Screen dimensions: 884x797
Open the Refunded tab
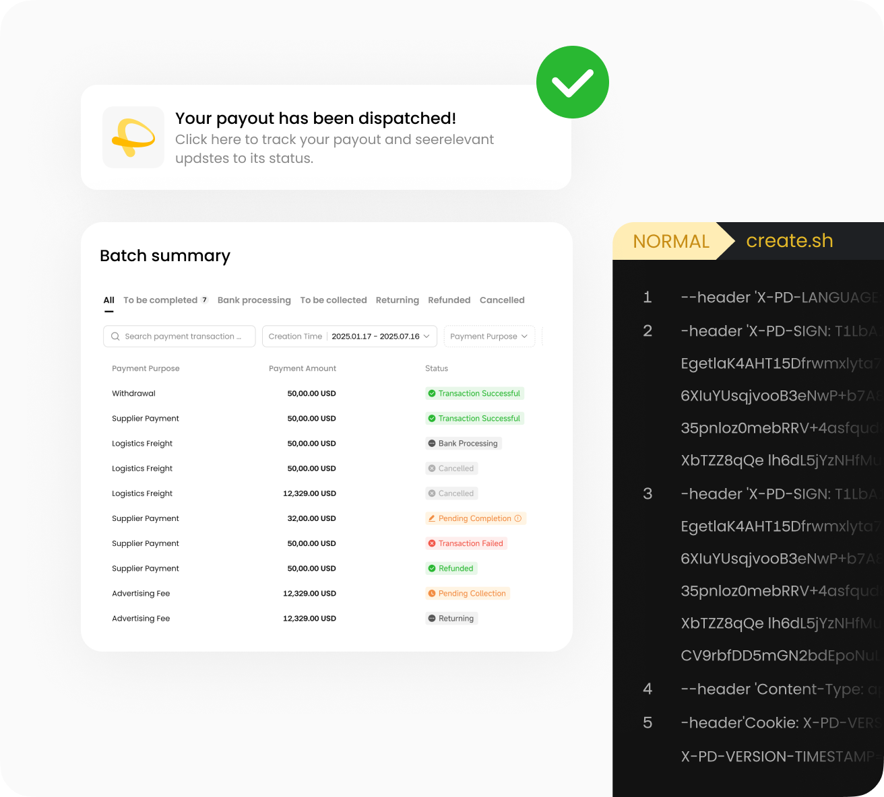click(x=449, y=300)
